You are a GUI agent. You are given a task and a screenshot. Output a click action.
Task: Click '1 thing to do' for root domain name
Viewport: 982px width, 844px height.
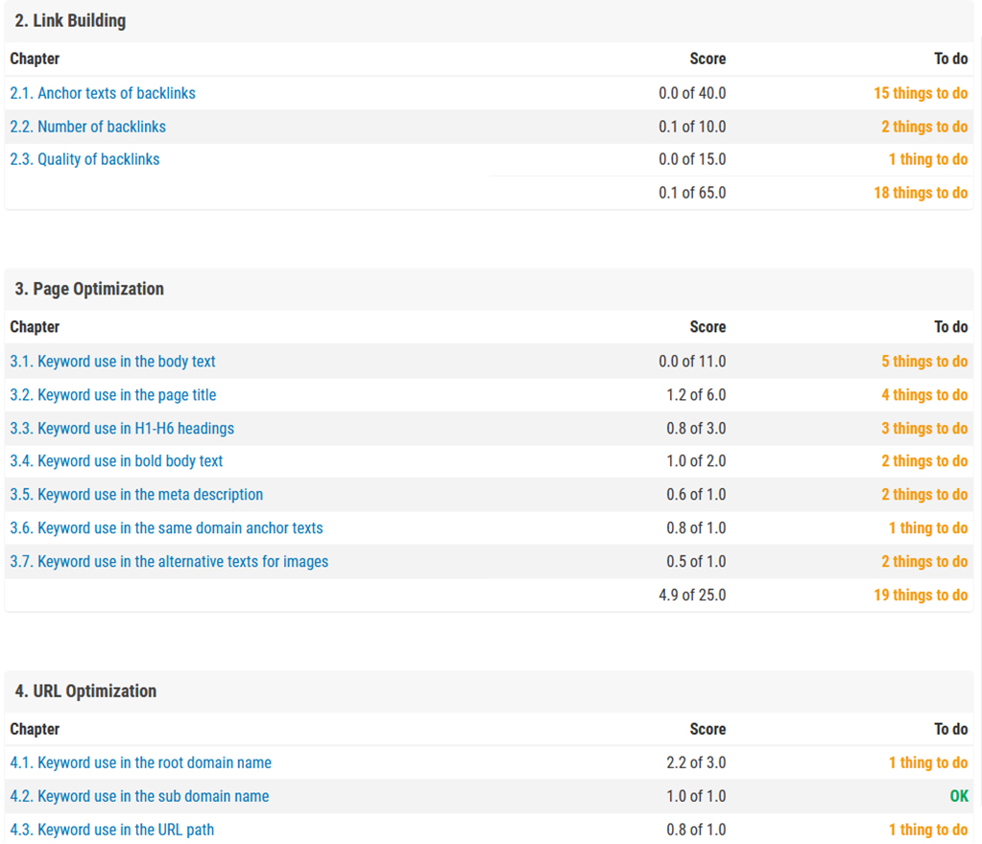pyautogui.click(x=928, y=762)
